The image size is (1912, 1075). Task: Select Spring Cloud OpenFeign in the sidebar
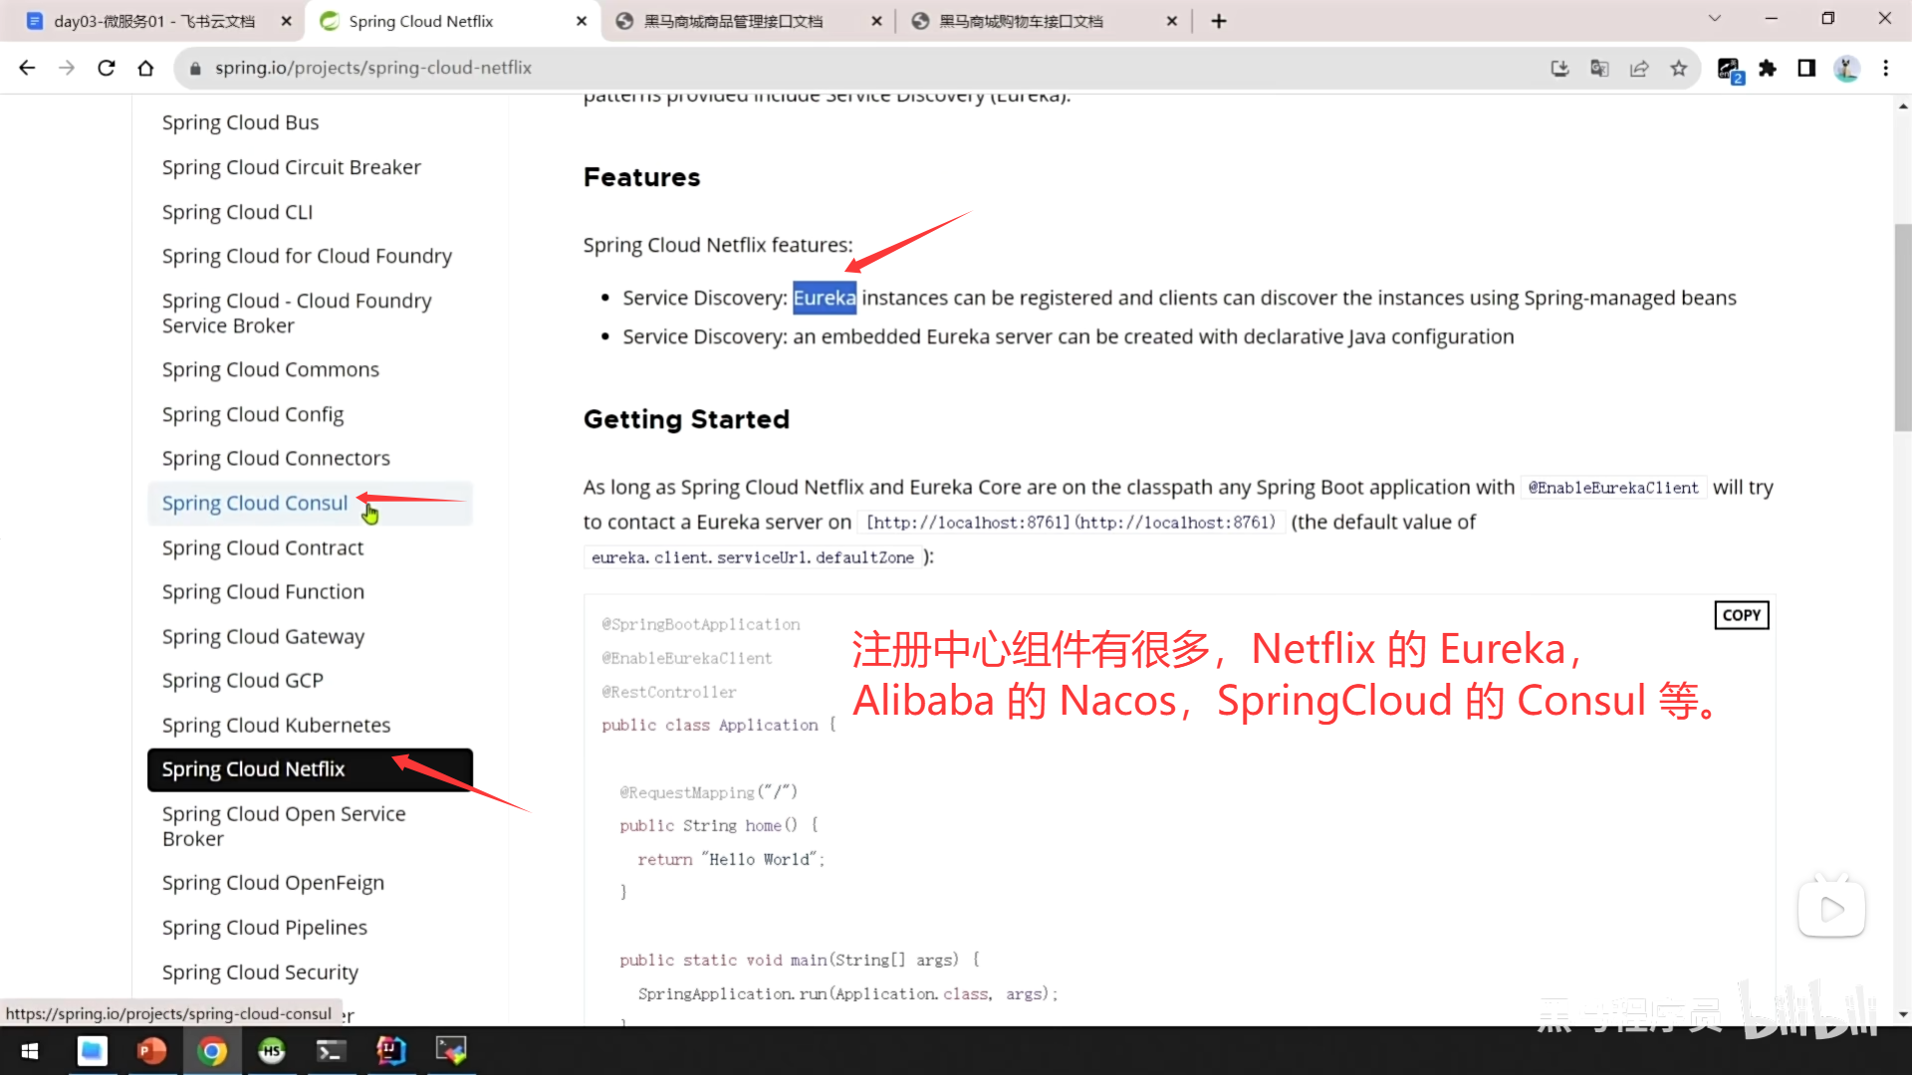[x=273, y=883]
